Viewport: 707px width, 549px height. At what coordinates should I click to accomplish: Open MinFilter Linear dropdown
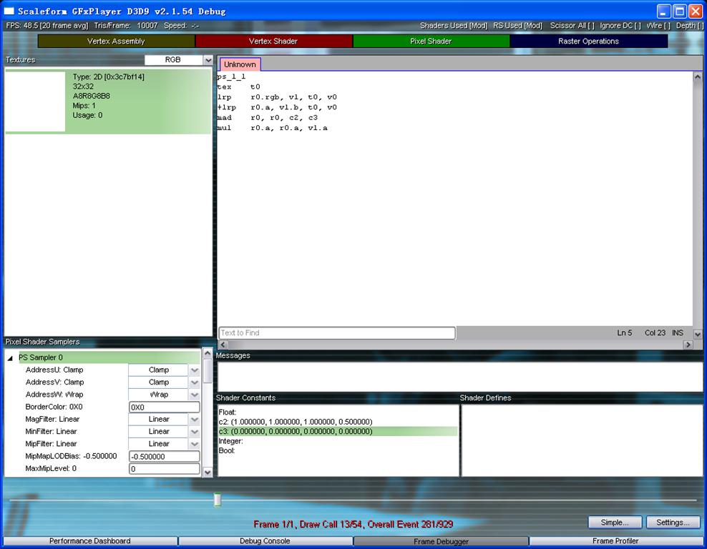[x=195, y=432]
